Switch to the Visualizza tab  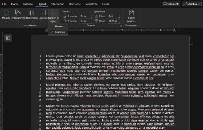click(92, 4)
